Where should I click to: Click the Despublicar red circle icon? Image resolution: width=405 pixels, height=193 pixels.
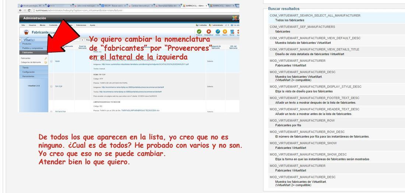tap(209, 32)
